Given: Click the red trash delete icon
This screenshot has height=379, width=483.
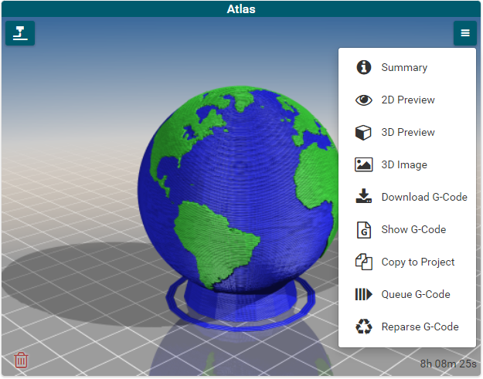Looking at the screenshot, I should [22, 360].
